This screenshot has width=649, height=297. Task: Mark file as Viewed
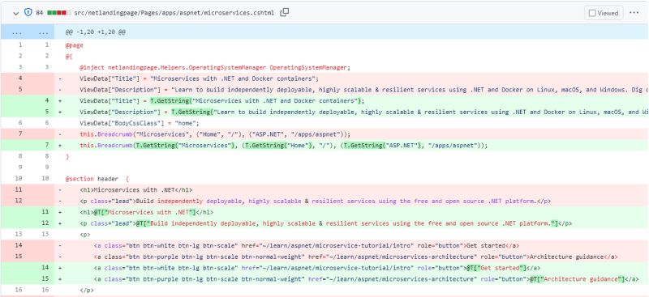[x=604, y=13]
